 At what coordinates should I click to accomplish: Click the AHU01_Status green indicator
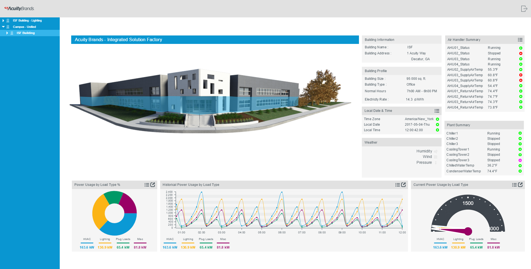520,48
